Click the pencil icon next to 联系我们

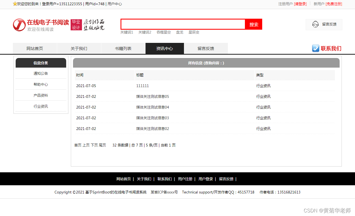tap(315, 48)
